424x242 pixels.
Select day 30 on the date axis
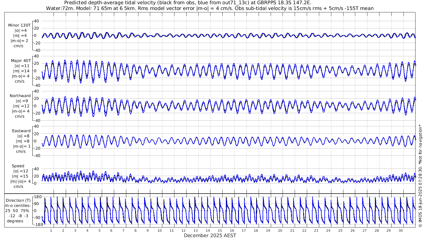(400, 231)
